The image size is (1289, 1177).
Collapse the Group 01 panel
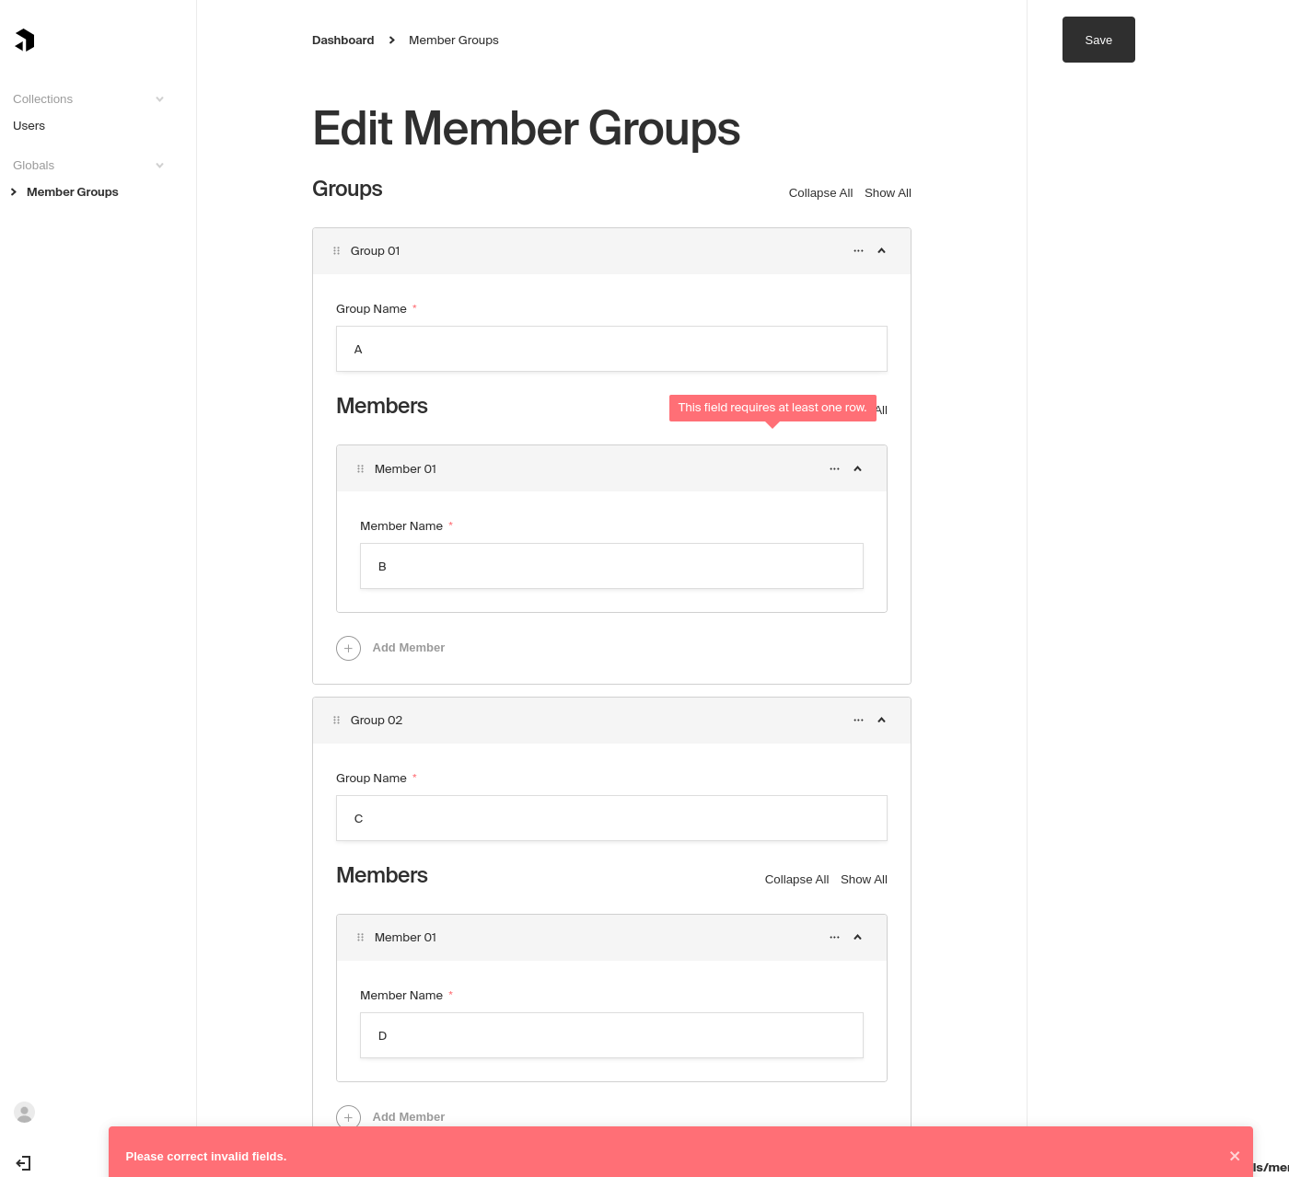coord(881,250)
